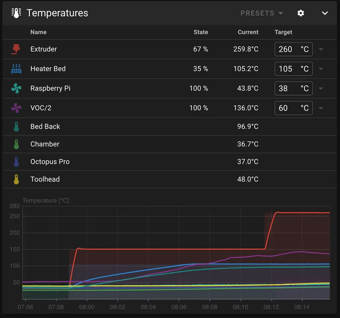The width and height of the screenshot is (340, 318).
Task: Click the Heater Bed name label
Action: click(48, 69)
